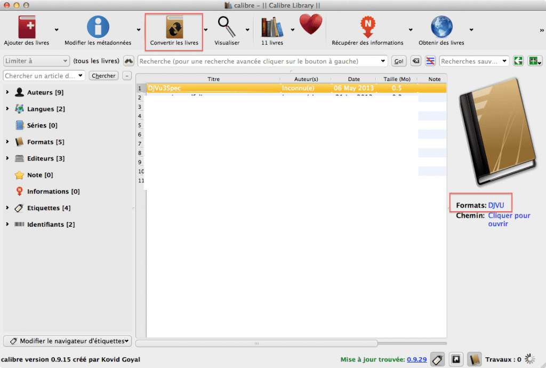Open the Convertir les livres tool

tap(173, 28)
